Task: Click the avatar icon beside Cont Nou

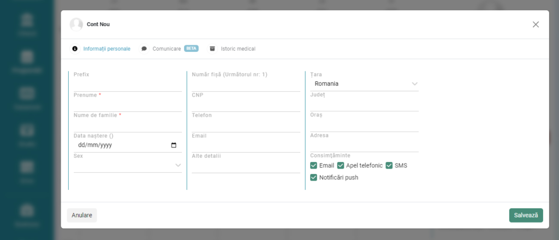Action: pyautogui.click(x=76, y=25)
